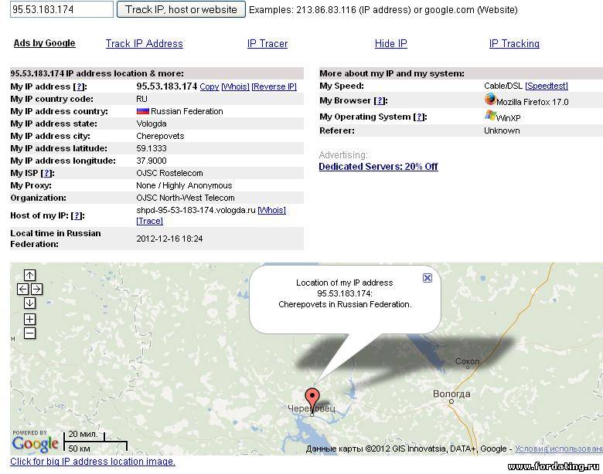The height and width of the screenshot is (474, 603).
Task: Close the map location info bubble
Action: click(x=428, y=278)
